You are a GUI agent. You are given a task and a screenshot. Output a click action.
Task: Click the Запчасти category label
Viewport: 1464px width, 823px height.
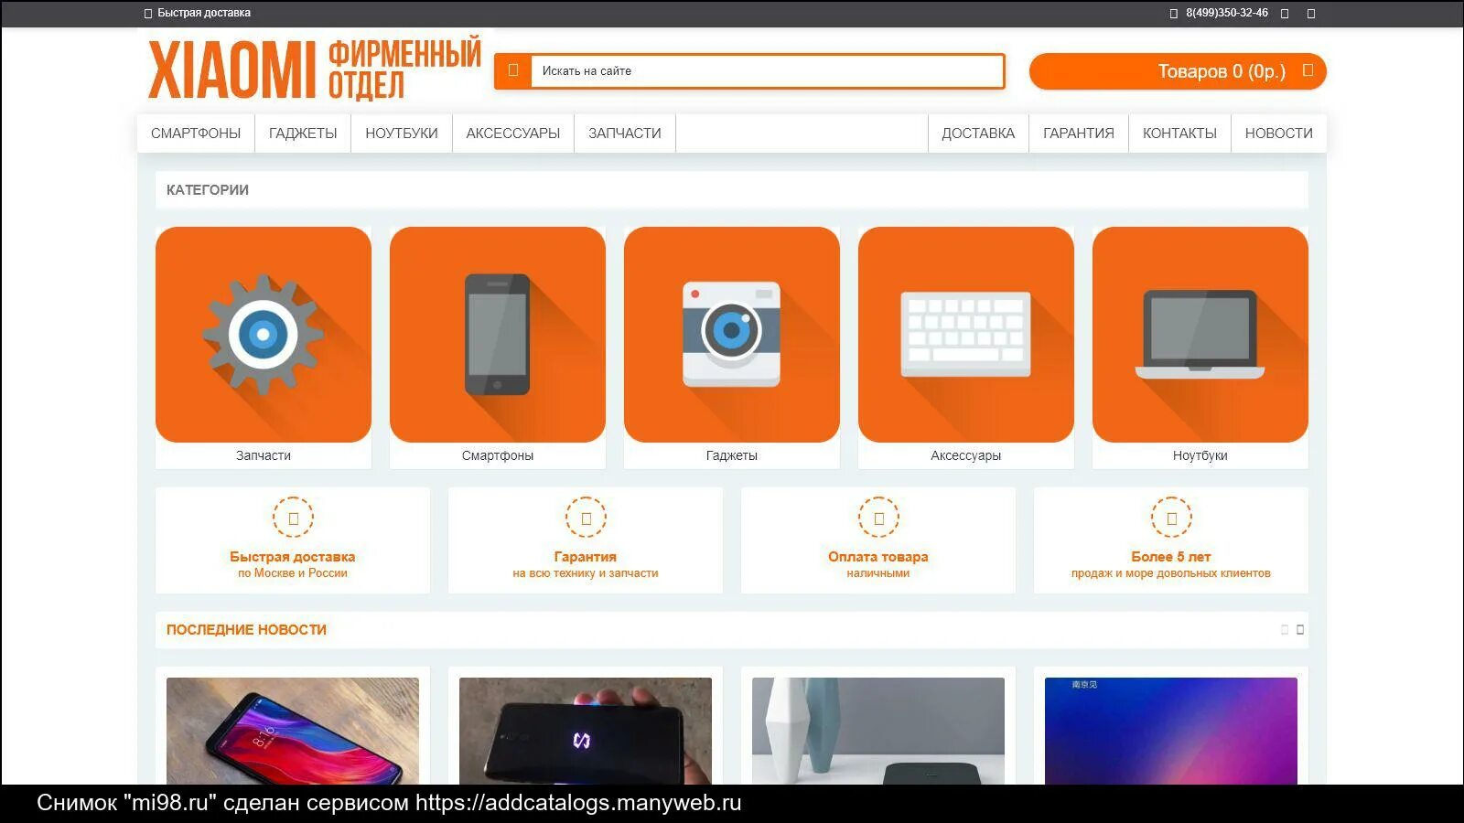click(264, 455)
